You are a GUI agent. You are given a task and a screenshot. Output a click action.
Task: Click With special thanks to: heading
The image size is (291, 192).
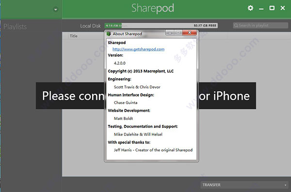pos(129,142)
